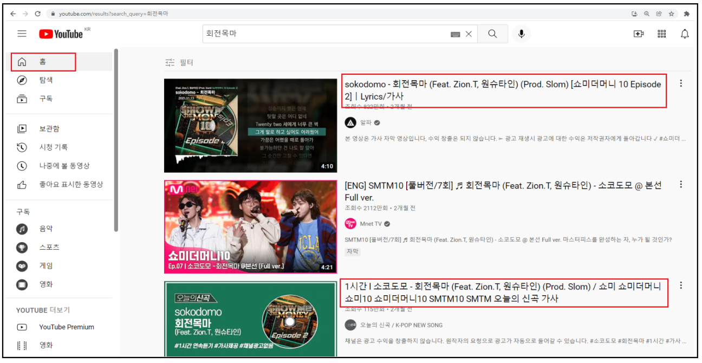The height and width of the screenshot is (363, 702).
Task: Click the YouTube logo
Action: 60,33
